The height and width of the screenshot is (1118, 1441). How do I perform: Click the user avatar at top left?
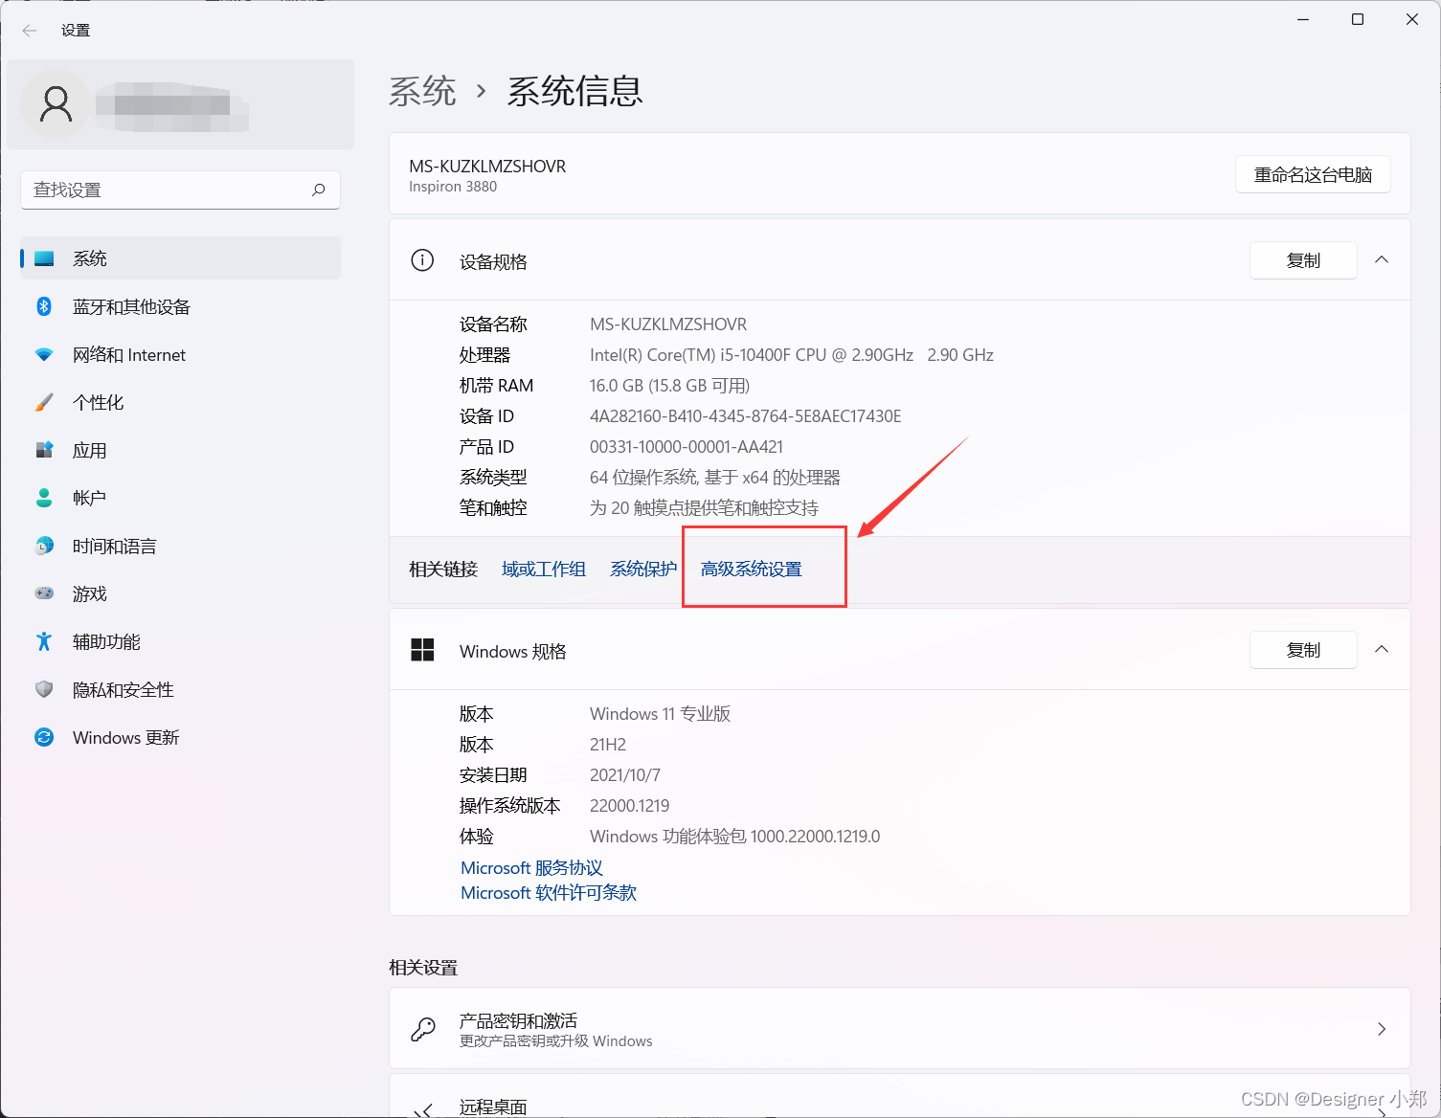56,103
